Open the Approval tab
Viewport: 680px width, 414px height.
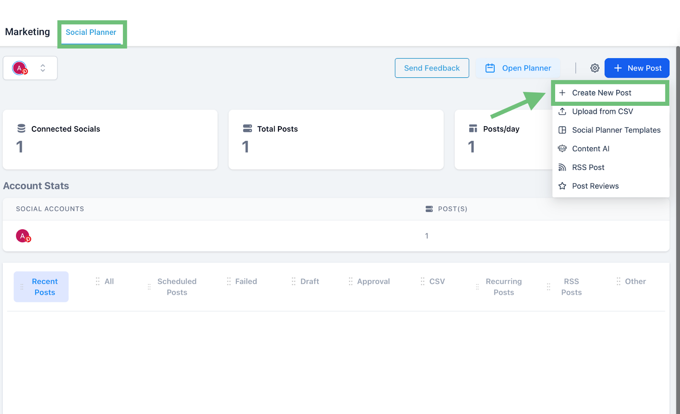point(374,281)
